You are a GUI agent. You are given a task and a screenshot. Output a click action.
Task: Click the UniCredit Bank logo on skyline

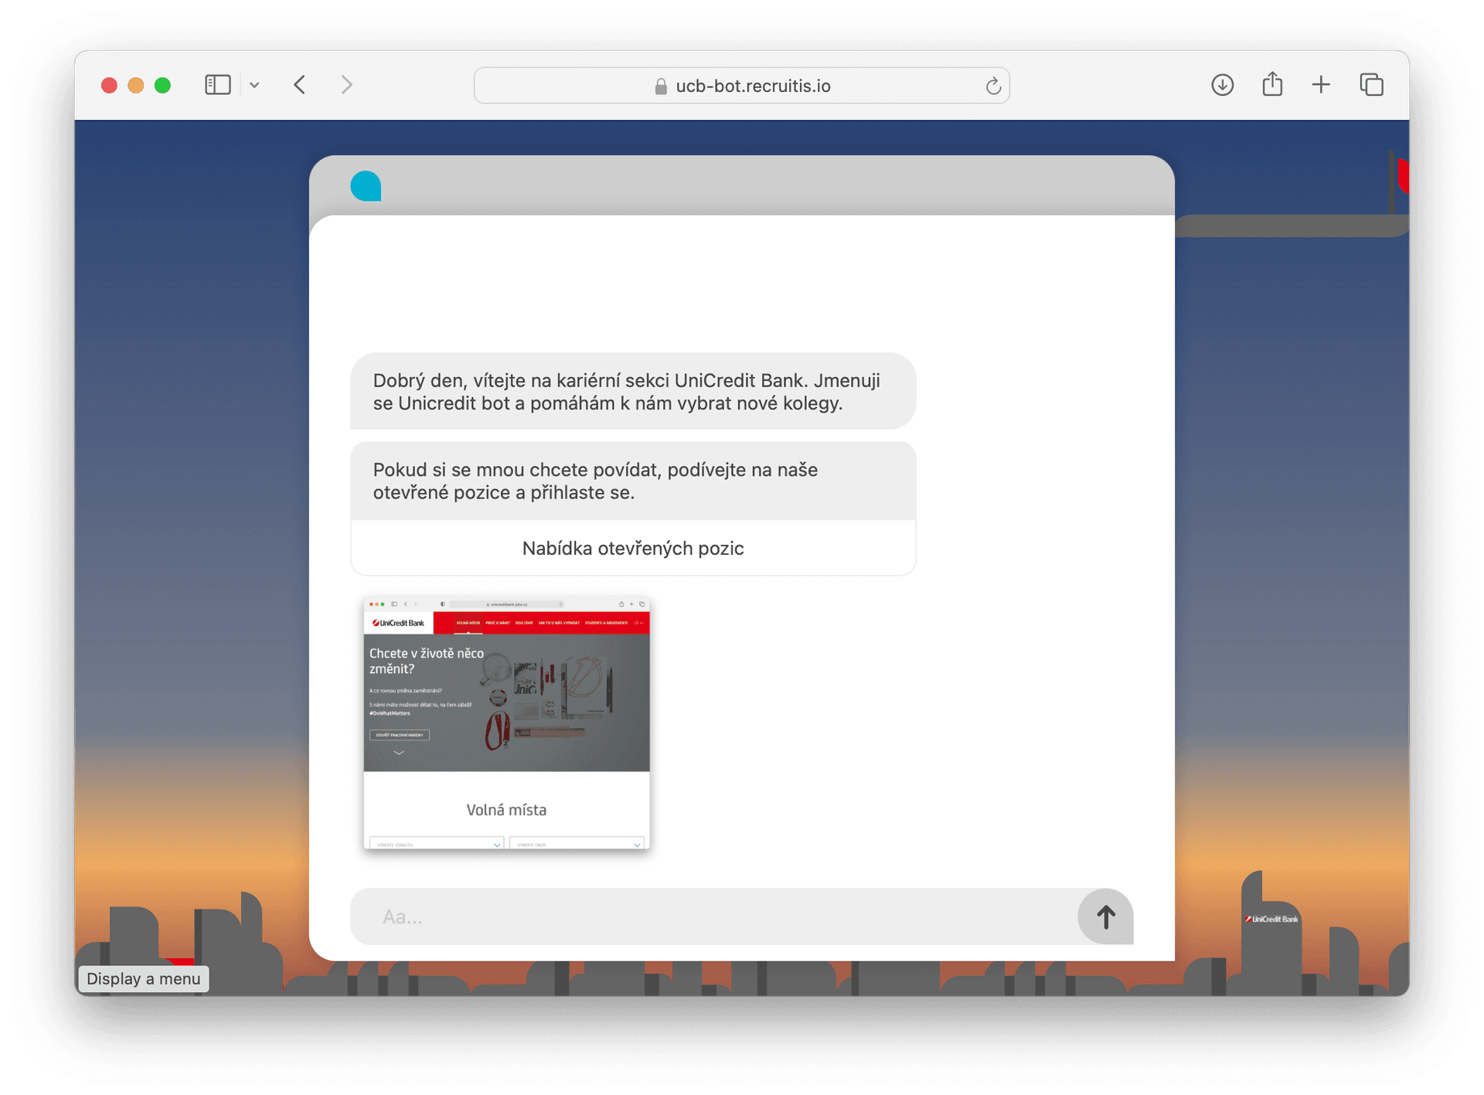coord(1271,919)
